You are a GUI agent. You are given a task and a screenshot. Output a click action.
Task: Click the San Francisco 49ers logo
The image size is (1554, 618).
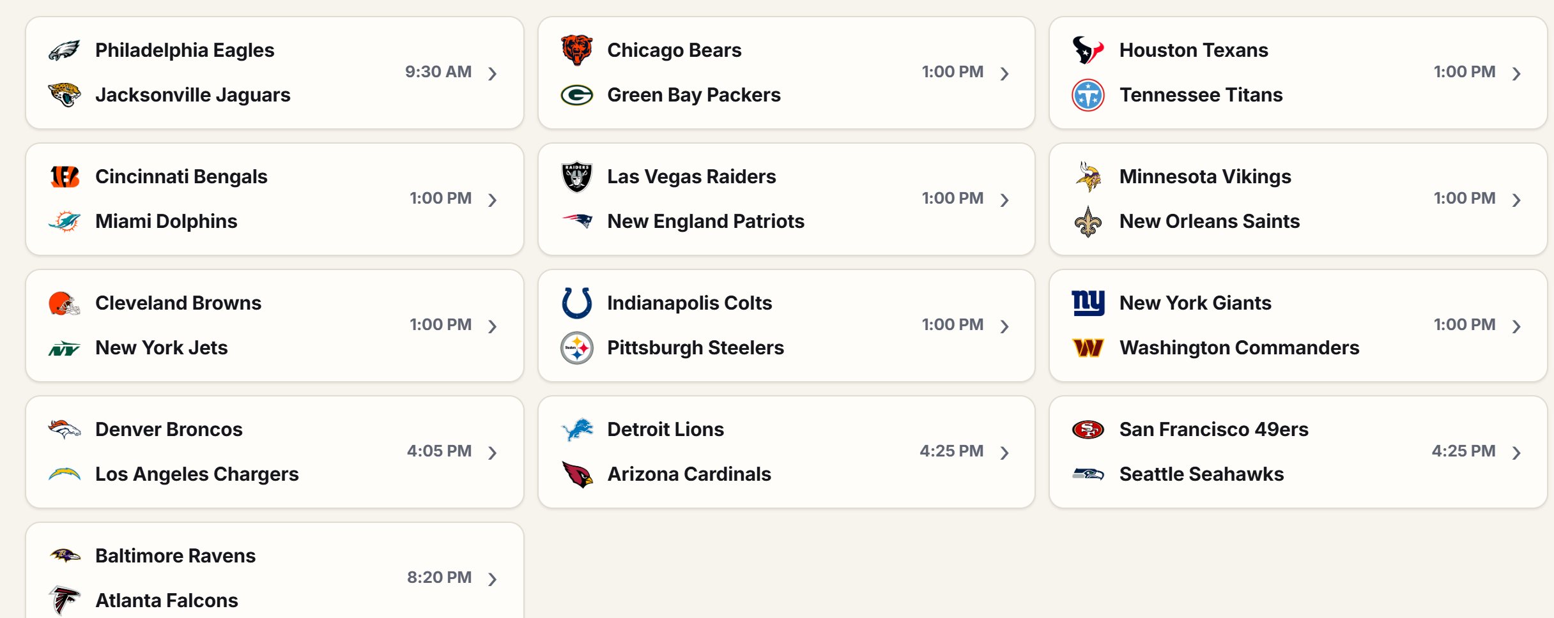click(1088, 430)
